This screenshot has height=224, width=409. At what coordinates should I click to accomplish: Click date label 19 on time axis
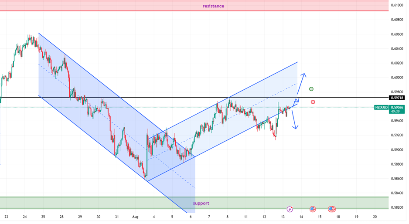(x=356, y=217)
